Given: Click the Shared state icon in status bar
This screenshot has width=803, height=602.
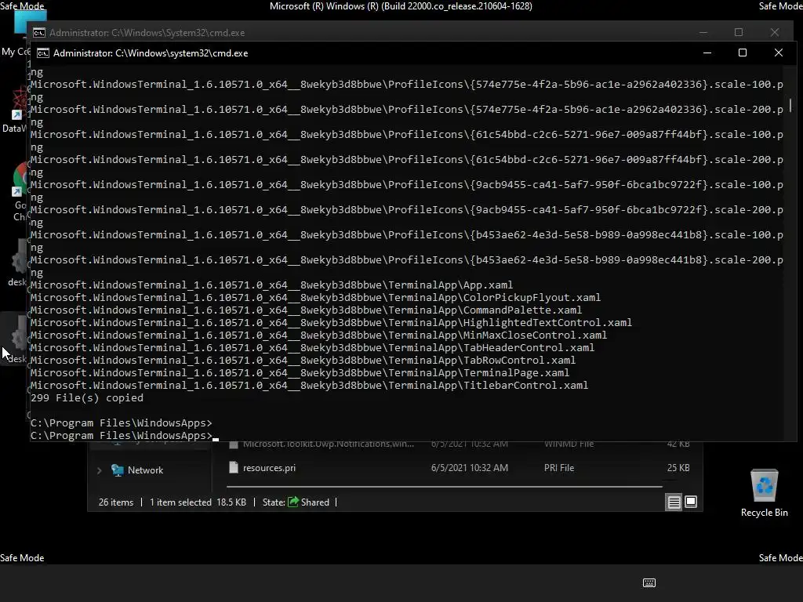Looking at the screenshot, I should tap(293, 502).
